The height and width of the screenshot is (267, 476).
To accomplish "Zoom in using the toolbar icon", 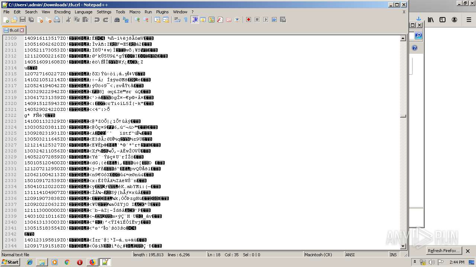I will point(137,20).
